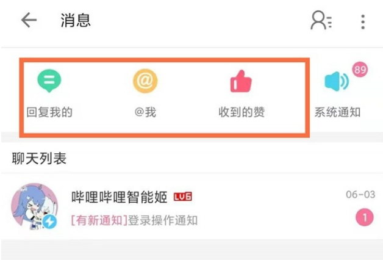Select the @我 label
Screen dimensions: 383x260
pos(145,112)
